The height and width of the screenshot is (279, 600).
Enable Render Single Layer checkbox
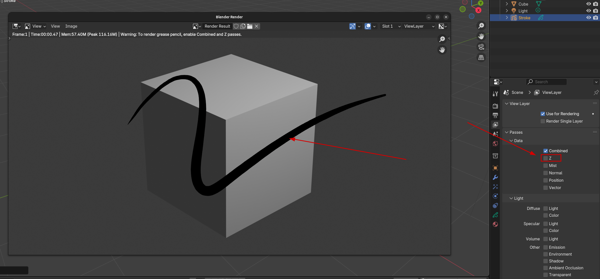[x=543, y=121]
